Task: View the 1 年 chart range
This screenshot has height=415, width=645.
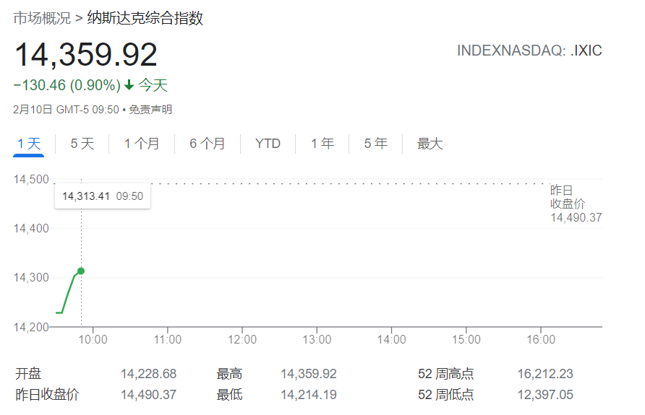Action: (322, 144)
